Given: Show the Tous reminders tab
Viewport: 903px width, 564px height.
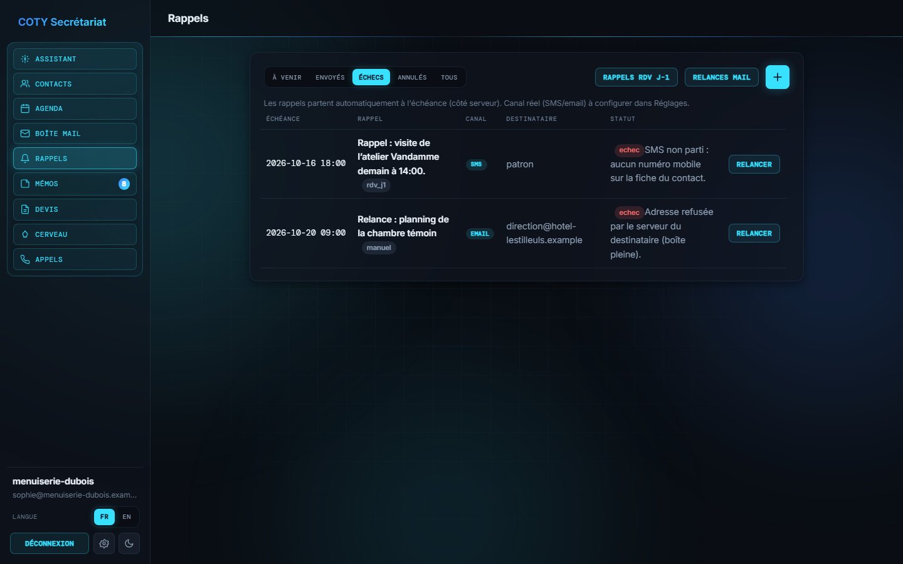Looking at the screenshot, I should 449,77.
